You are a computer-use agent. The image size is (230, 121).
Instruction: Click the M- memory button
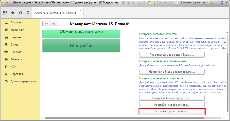coord(170,2)
